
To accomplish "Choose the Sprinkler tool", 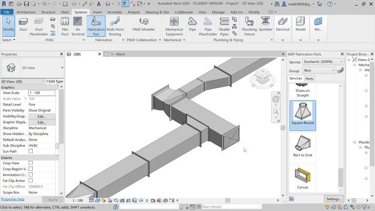I will 265,25.
